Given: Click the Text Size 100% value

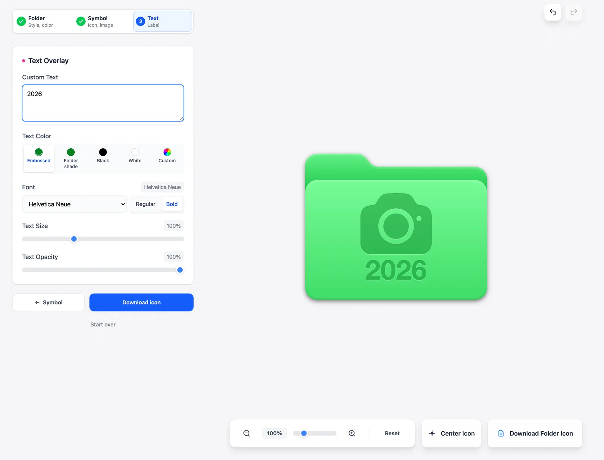Looking at the screenshot, I should [173, 226].
